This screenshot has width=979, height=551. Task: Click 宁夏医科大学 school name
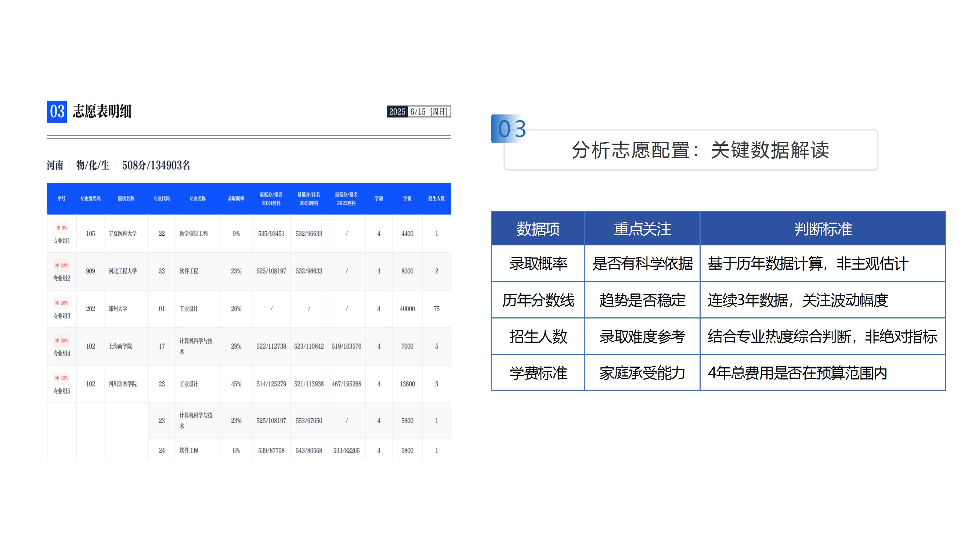[122, 234]
